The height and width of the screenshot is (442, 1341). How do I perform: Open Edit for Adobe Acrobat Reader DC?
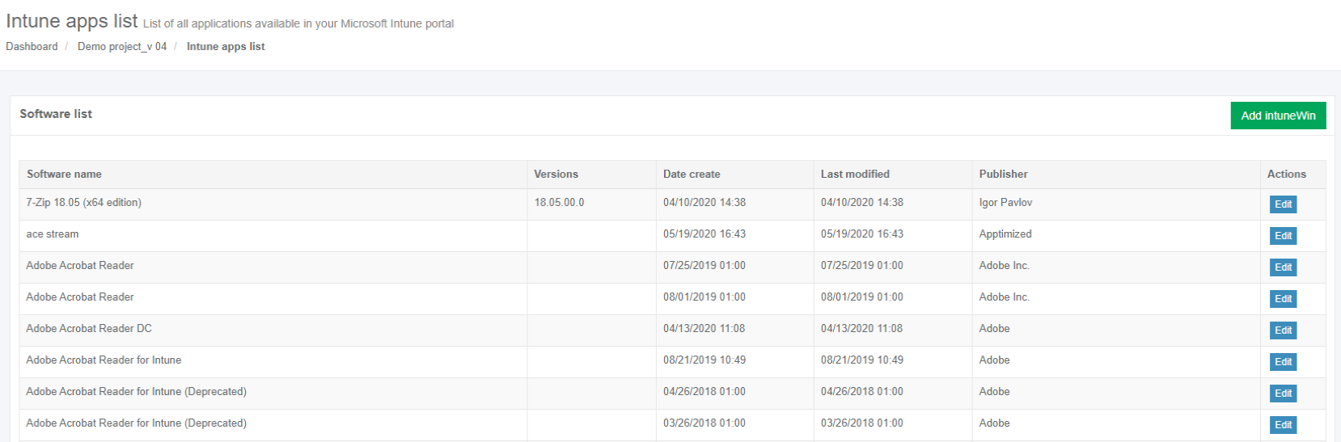(1283, 330)
